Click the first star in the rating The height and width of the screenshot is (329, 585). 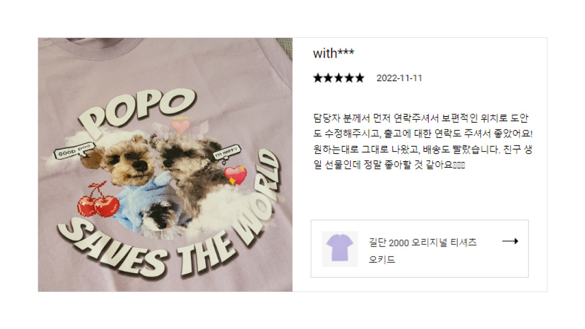318,78
